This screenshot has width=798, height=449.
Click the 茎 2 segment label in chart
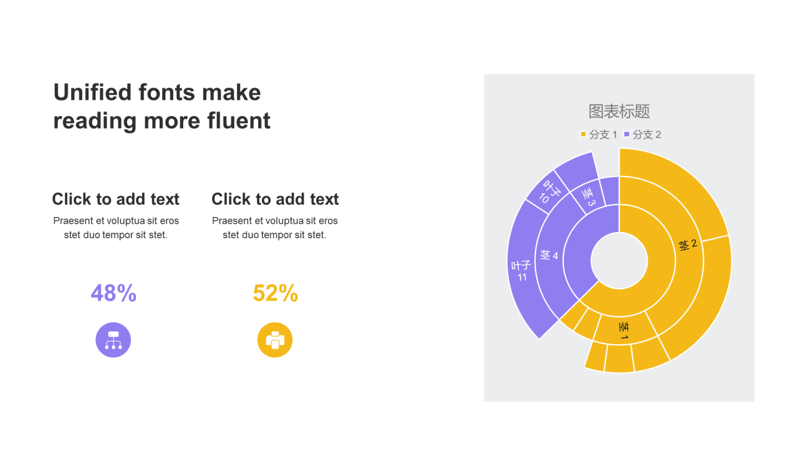coord(688,244)
